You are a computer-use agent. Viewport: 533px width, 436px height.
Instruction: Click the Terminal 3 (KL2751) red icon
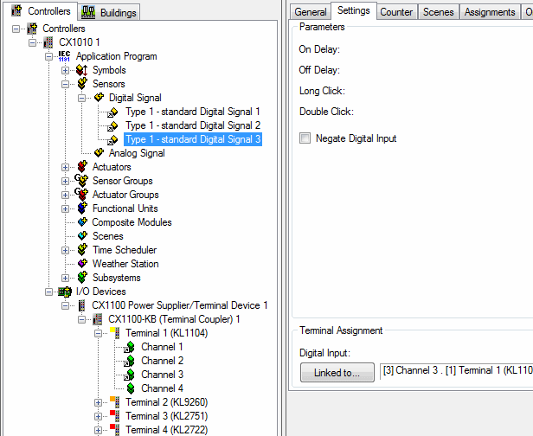point(115,416)
